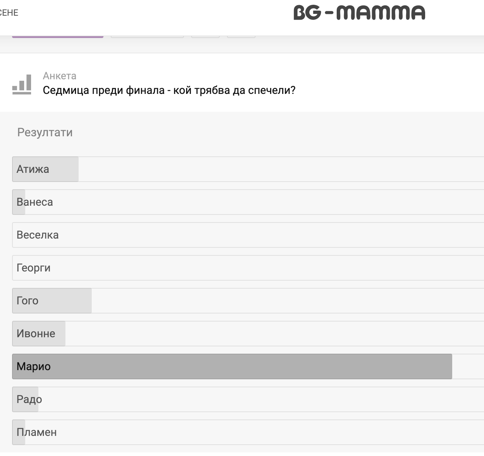The width and height of the screenshot is (484, 456).
Task: Click the last small gray button under header
Action: (241, 37)
